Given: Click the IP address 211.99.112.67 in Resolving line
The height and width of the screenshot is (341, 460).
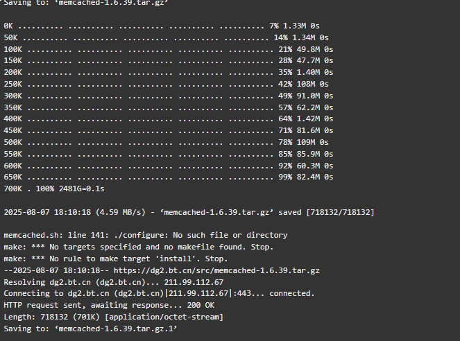Looking at the screenshot, I should tap(194, 282).
